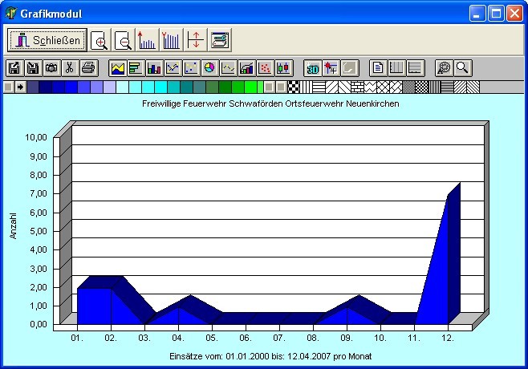Click the 06. month axis label
Screen dimensions: 528x369
(246, 338)
